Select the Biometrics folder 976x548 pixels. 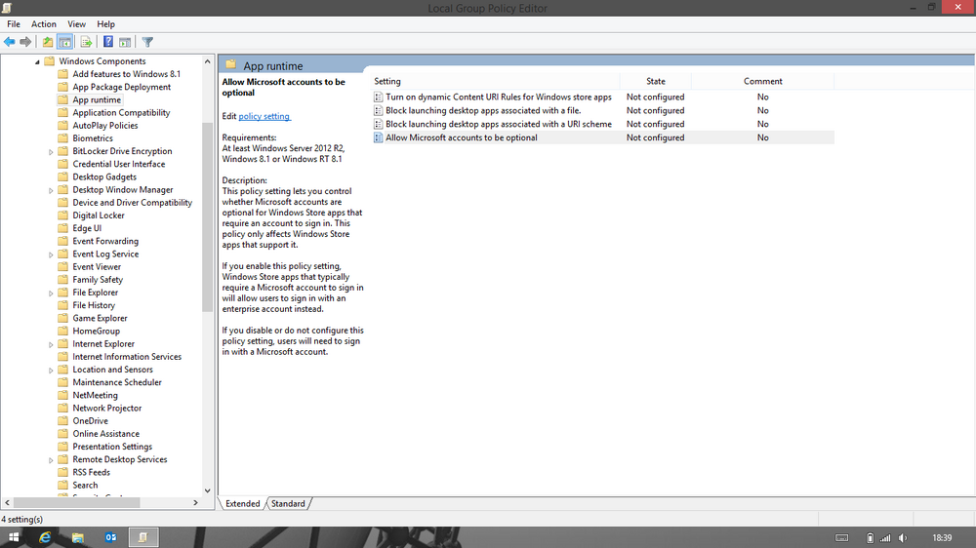click(x=92, y=138)
